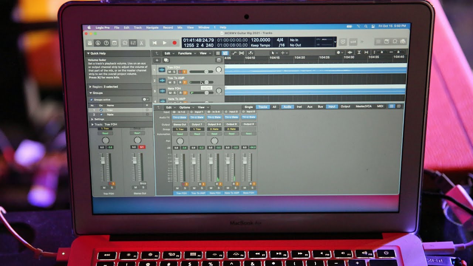Show the Automation view button in Tracks toolbar

click(x=234, y=53)
